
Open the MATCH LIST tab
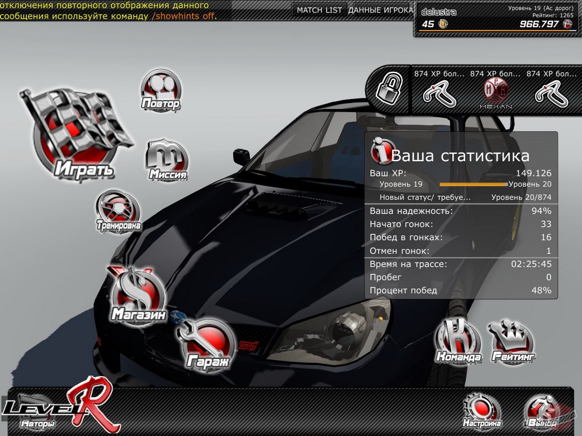coord(320,9)
